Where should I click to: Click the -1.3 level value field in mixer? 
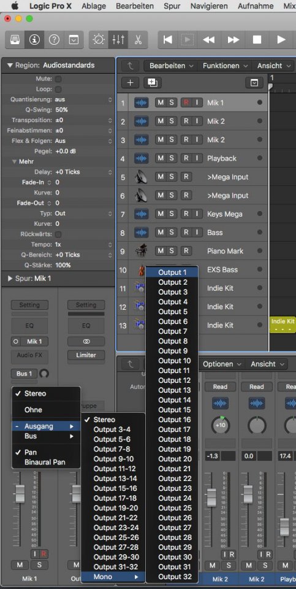pos(213,456)
